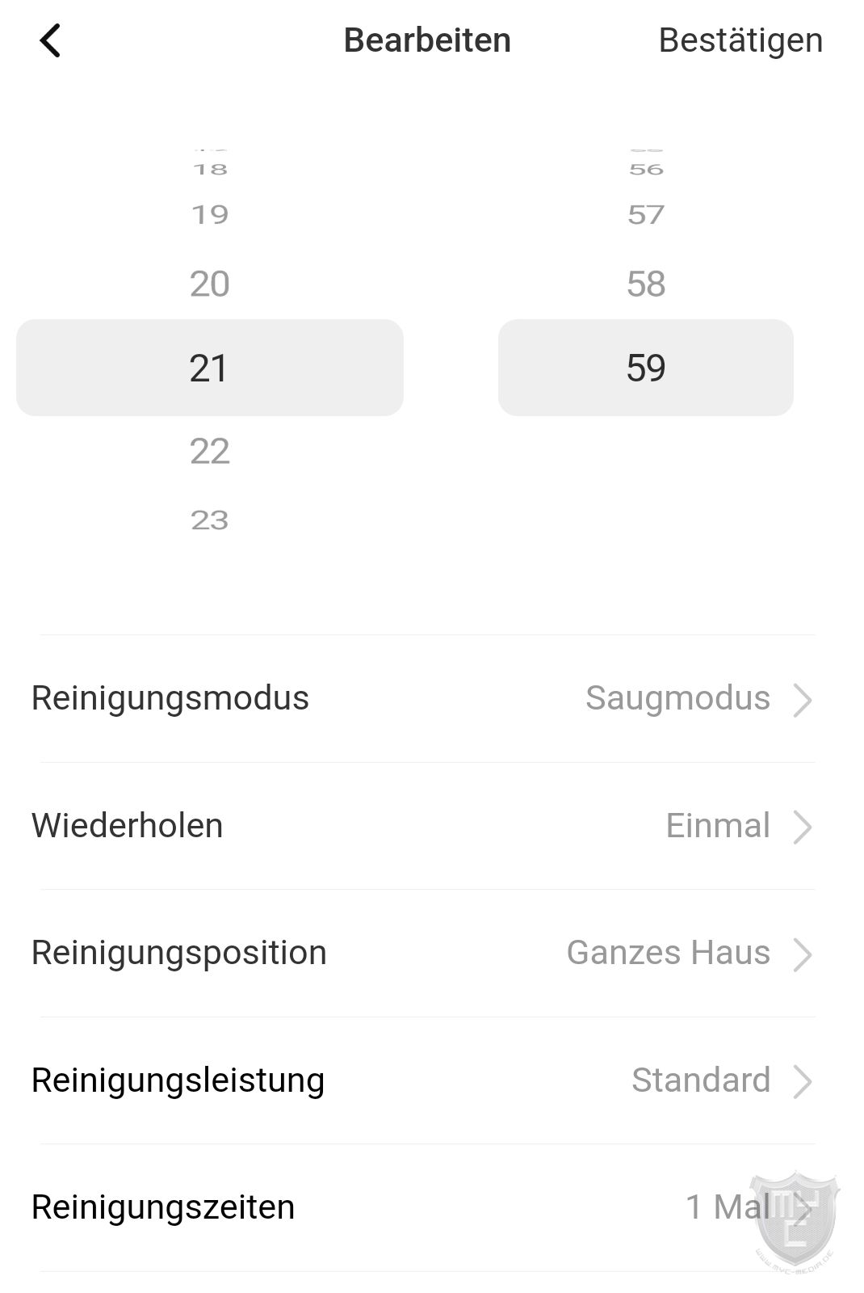Change the Saugmodus cleaning mode value

pyautogui.click(x=677, y=698)
